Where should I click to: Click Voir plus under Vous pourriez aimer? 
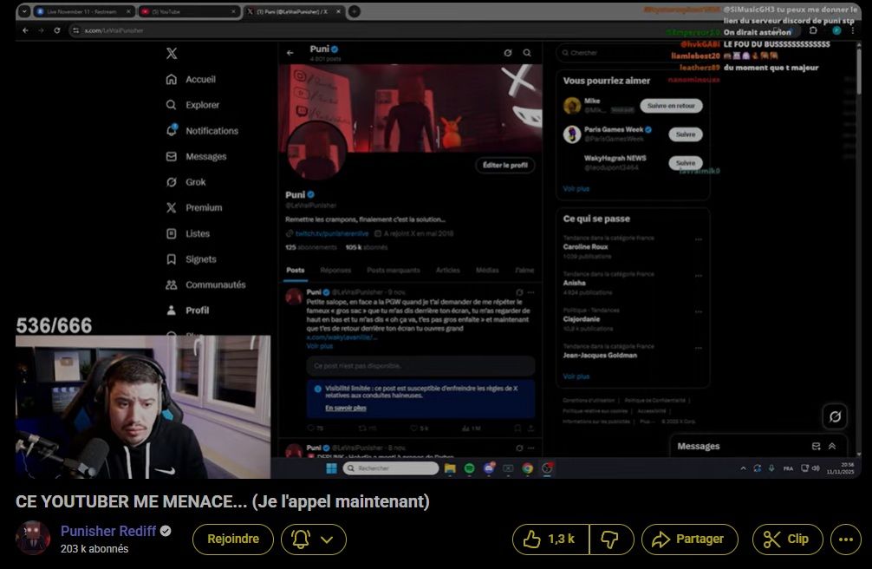click(576, 188)
